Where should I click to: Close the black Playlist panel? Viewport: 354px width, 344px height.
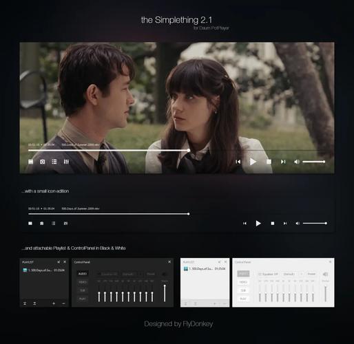click(x=65, y=262)
